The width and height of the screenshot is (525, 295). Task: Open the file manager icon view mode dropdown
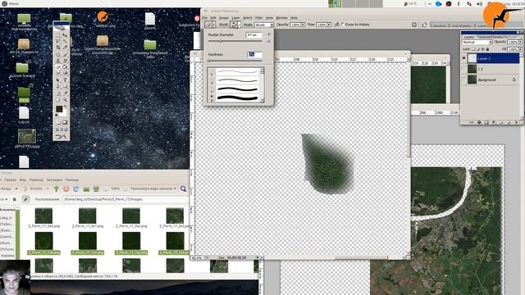[x=153, y=188]
